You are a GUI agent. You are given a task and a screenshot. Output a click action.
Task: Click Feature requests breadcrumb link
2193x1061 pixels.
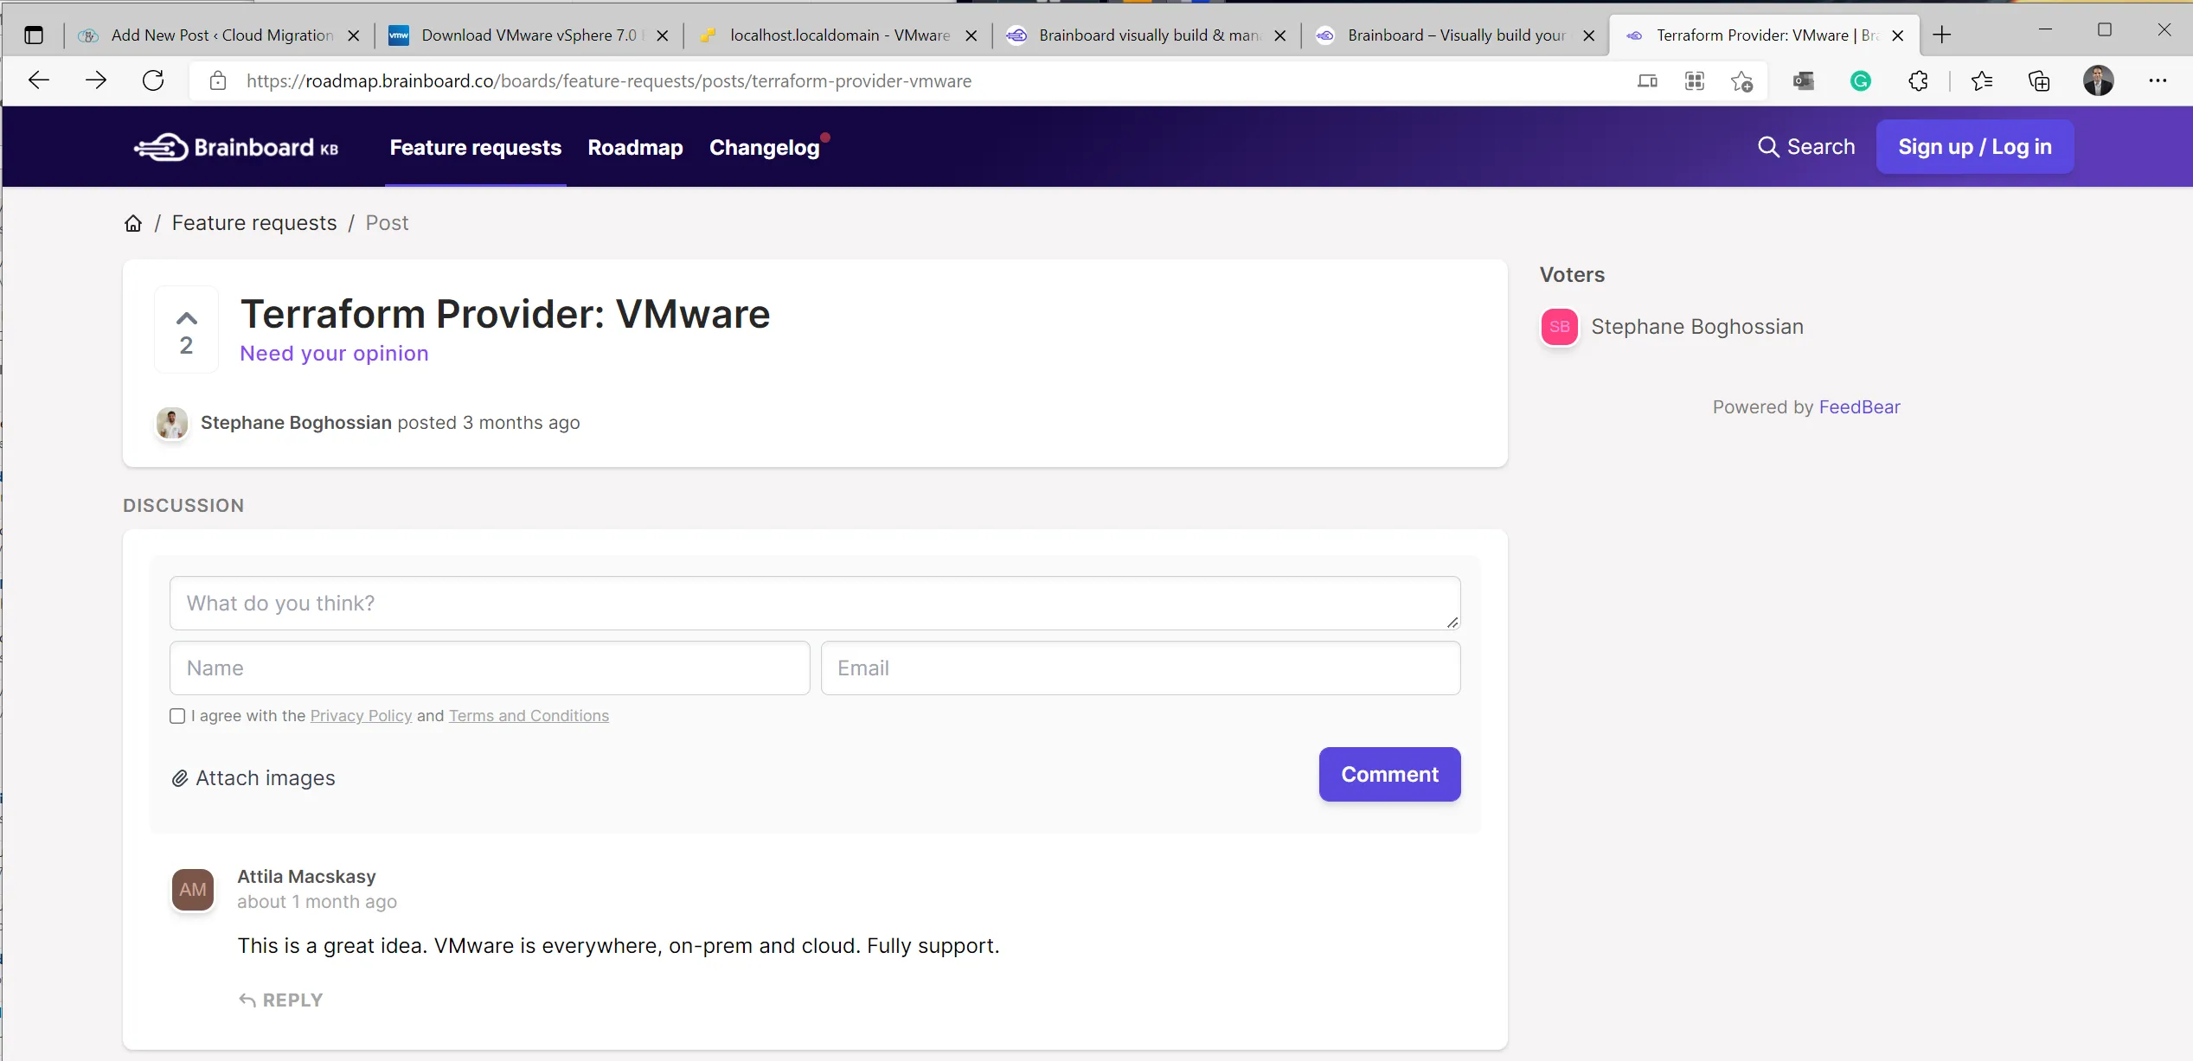click(254, 223)
